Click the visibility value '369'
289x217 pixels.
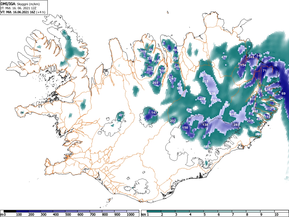tap(175, 58)
